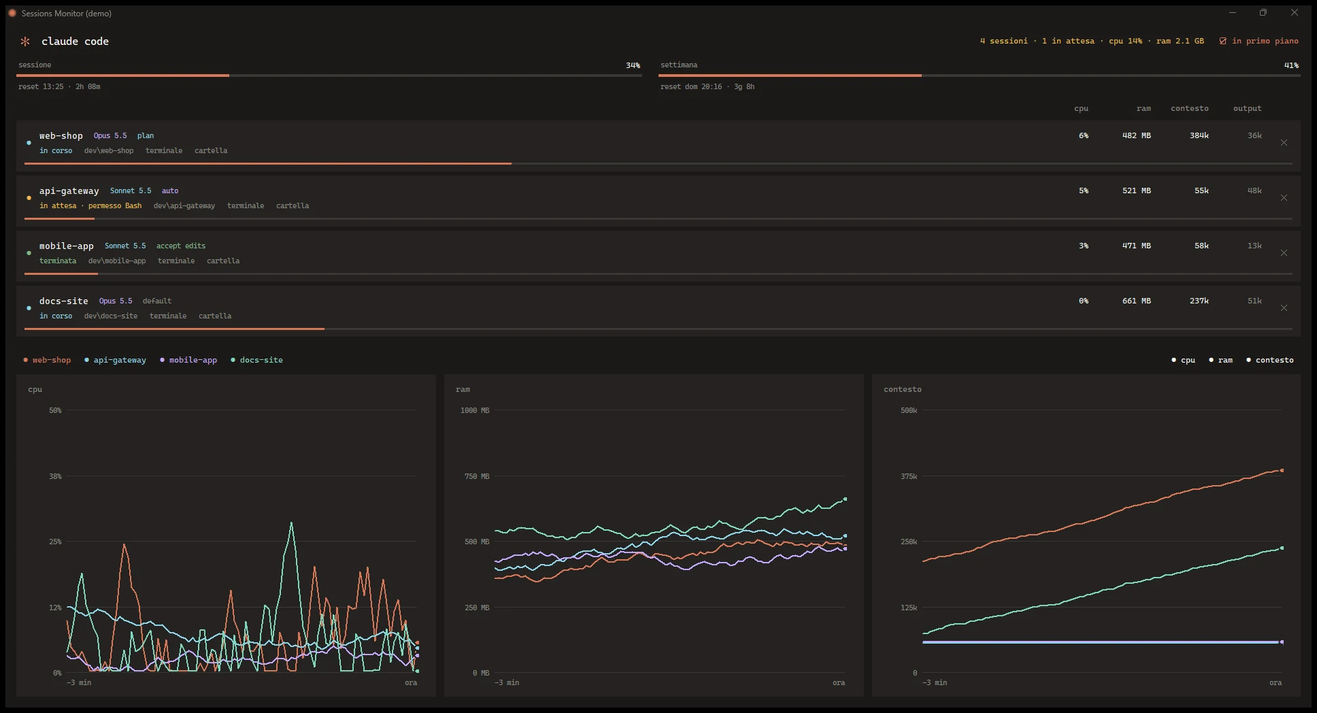
Task: Select the web-shop session name
Action: click(61, 136)
